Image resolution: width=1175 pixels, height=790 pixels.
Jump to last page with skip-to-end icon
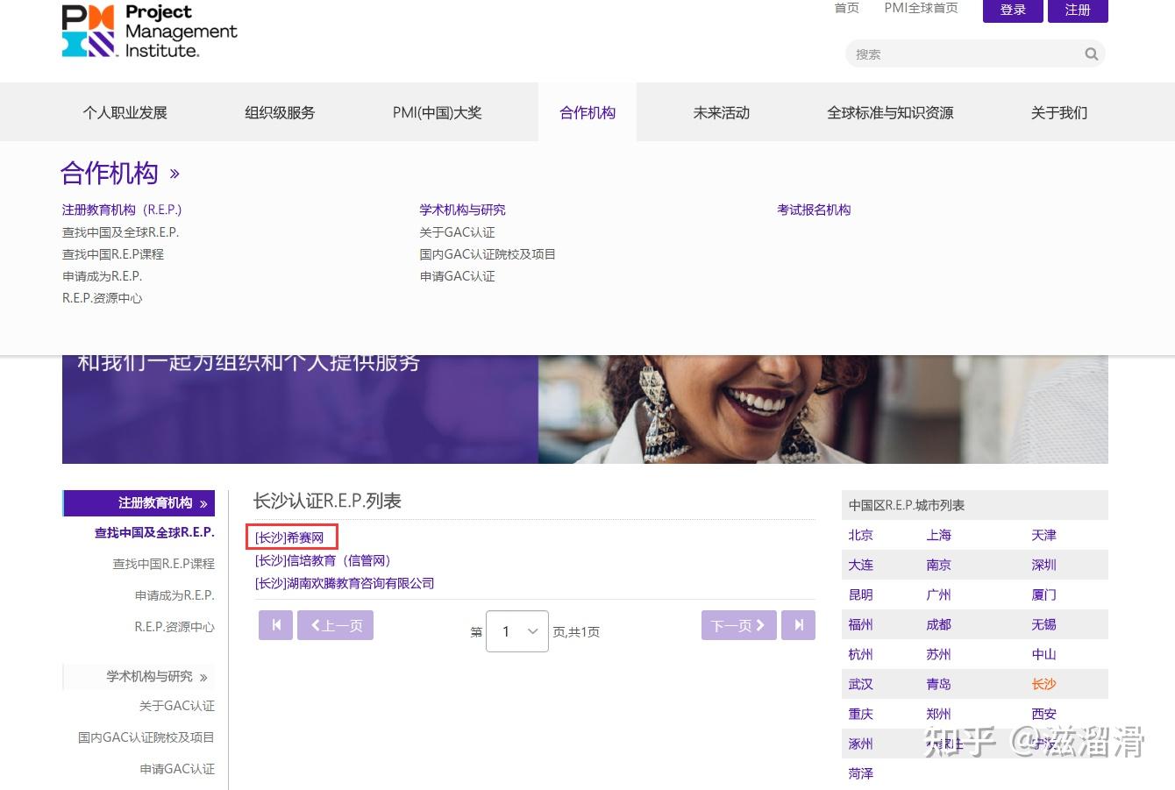coord(798,625)
